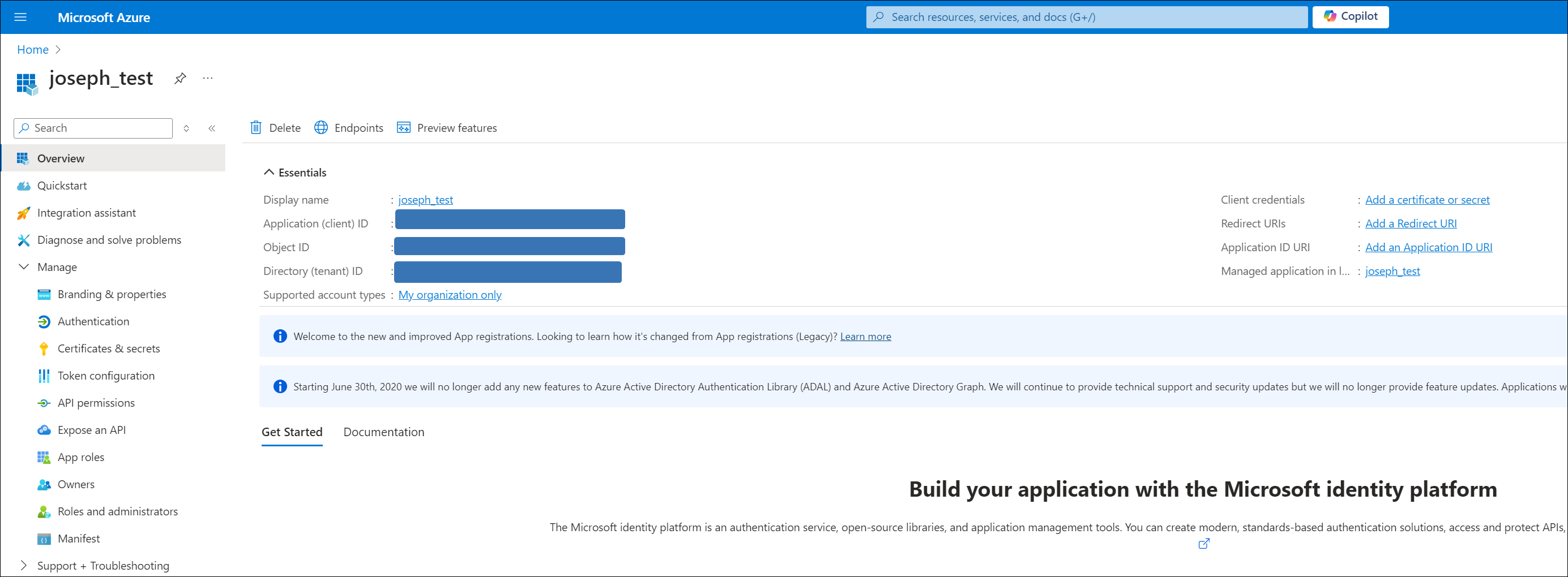The height and width of the screenshot is (577, 1568).
Task: Collapse the Manage group in sidebar
Action: pos(24,267)
